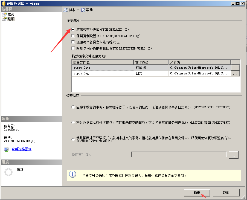Select the 常规 page
The width and height of the screenshot is (247, 200).
tap(11, 15)
